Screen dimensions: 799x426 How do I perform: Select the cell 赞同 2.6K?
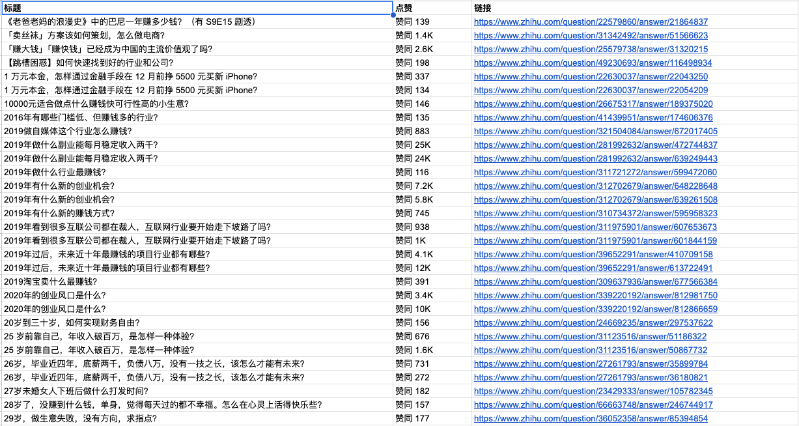pos(432,49)
